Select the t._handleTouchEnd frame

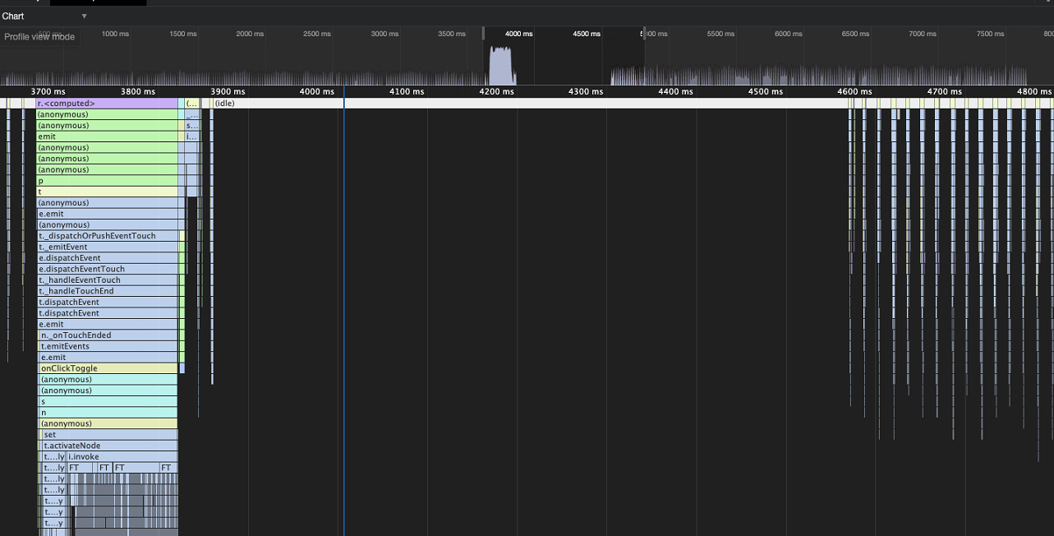click(x=108, y=291)
